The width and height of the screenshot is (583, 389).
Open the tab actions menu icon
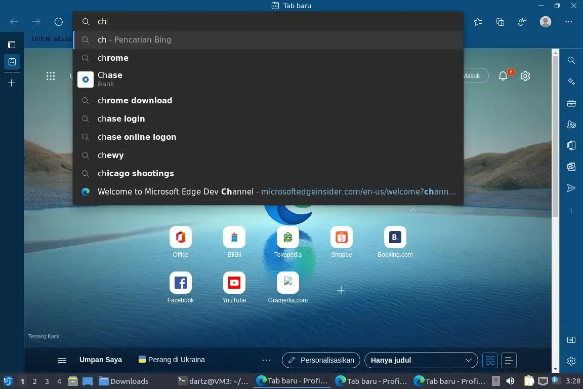[12, 62]
